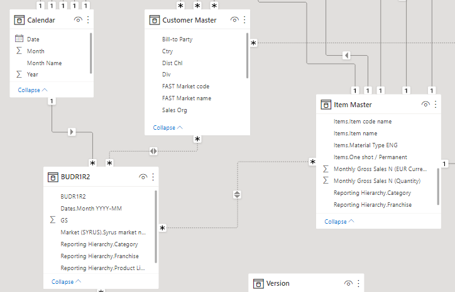Select the FAST Market code field
Screen dimensions: 455x292
186,86
